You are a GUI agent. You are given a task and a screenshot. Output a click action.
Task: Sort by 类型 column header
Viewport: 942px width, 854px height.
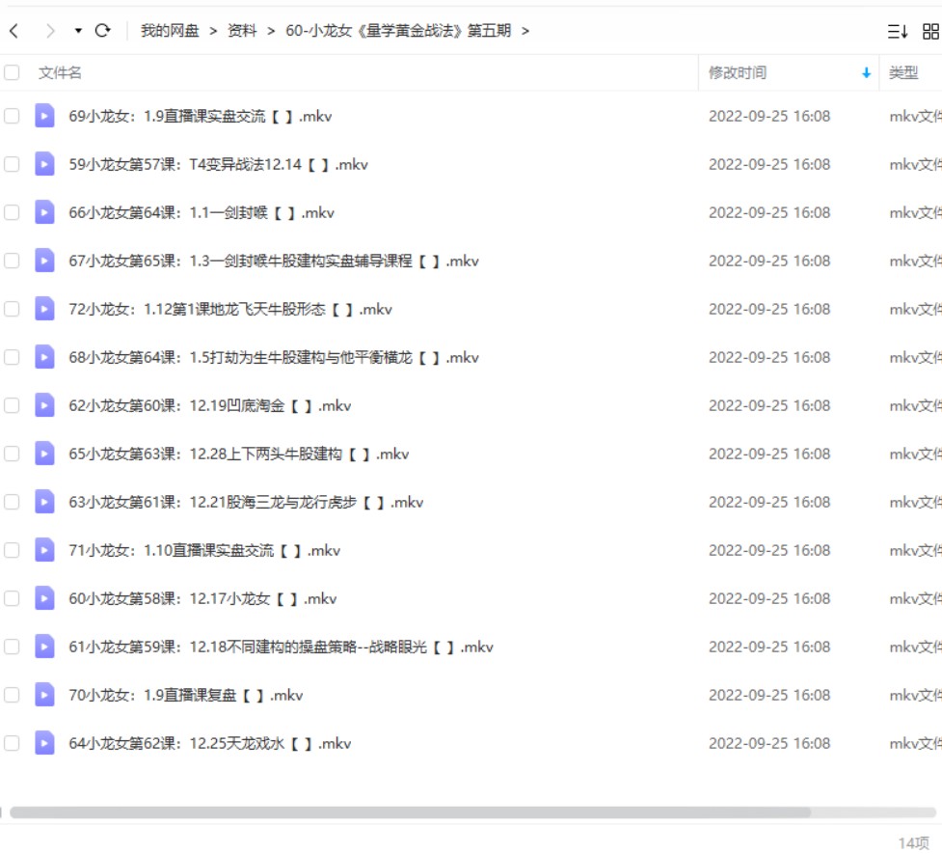(903, 72)
